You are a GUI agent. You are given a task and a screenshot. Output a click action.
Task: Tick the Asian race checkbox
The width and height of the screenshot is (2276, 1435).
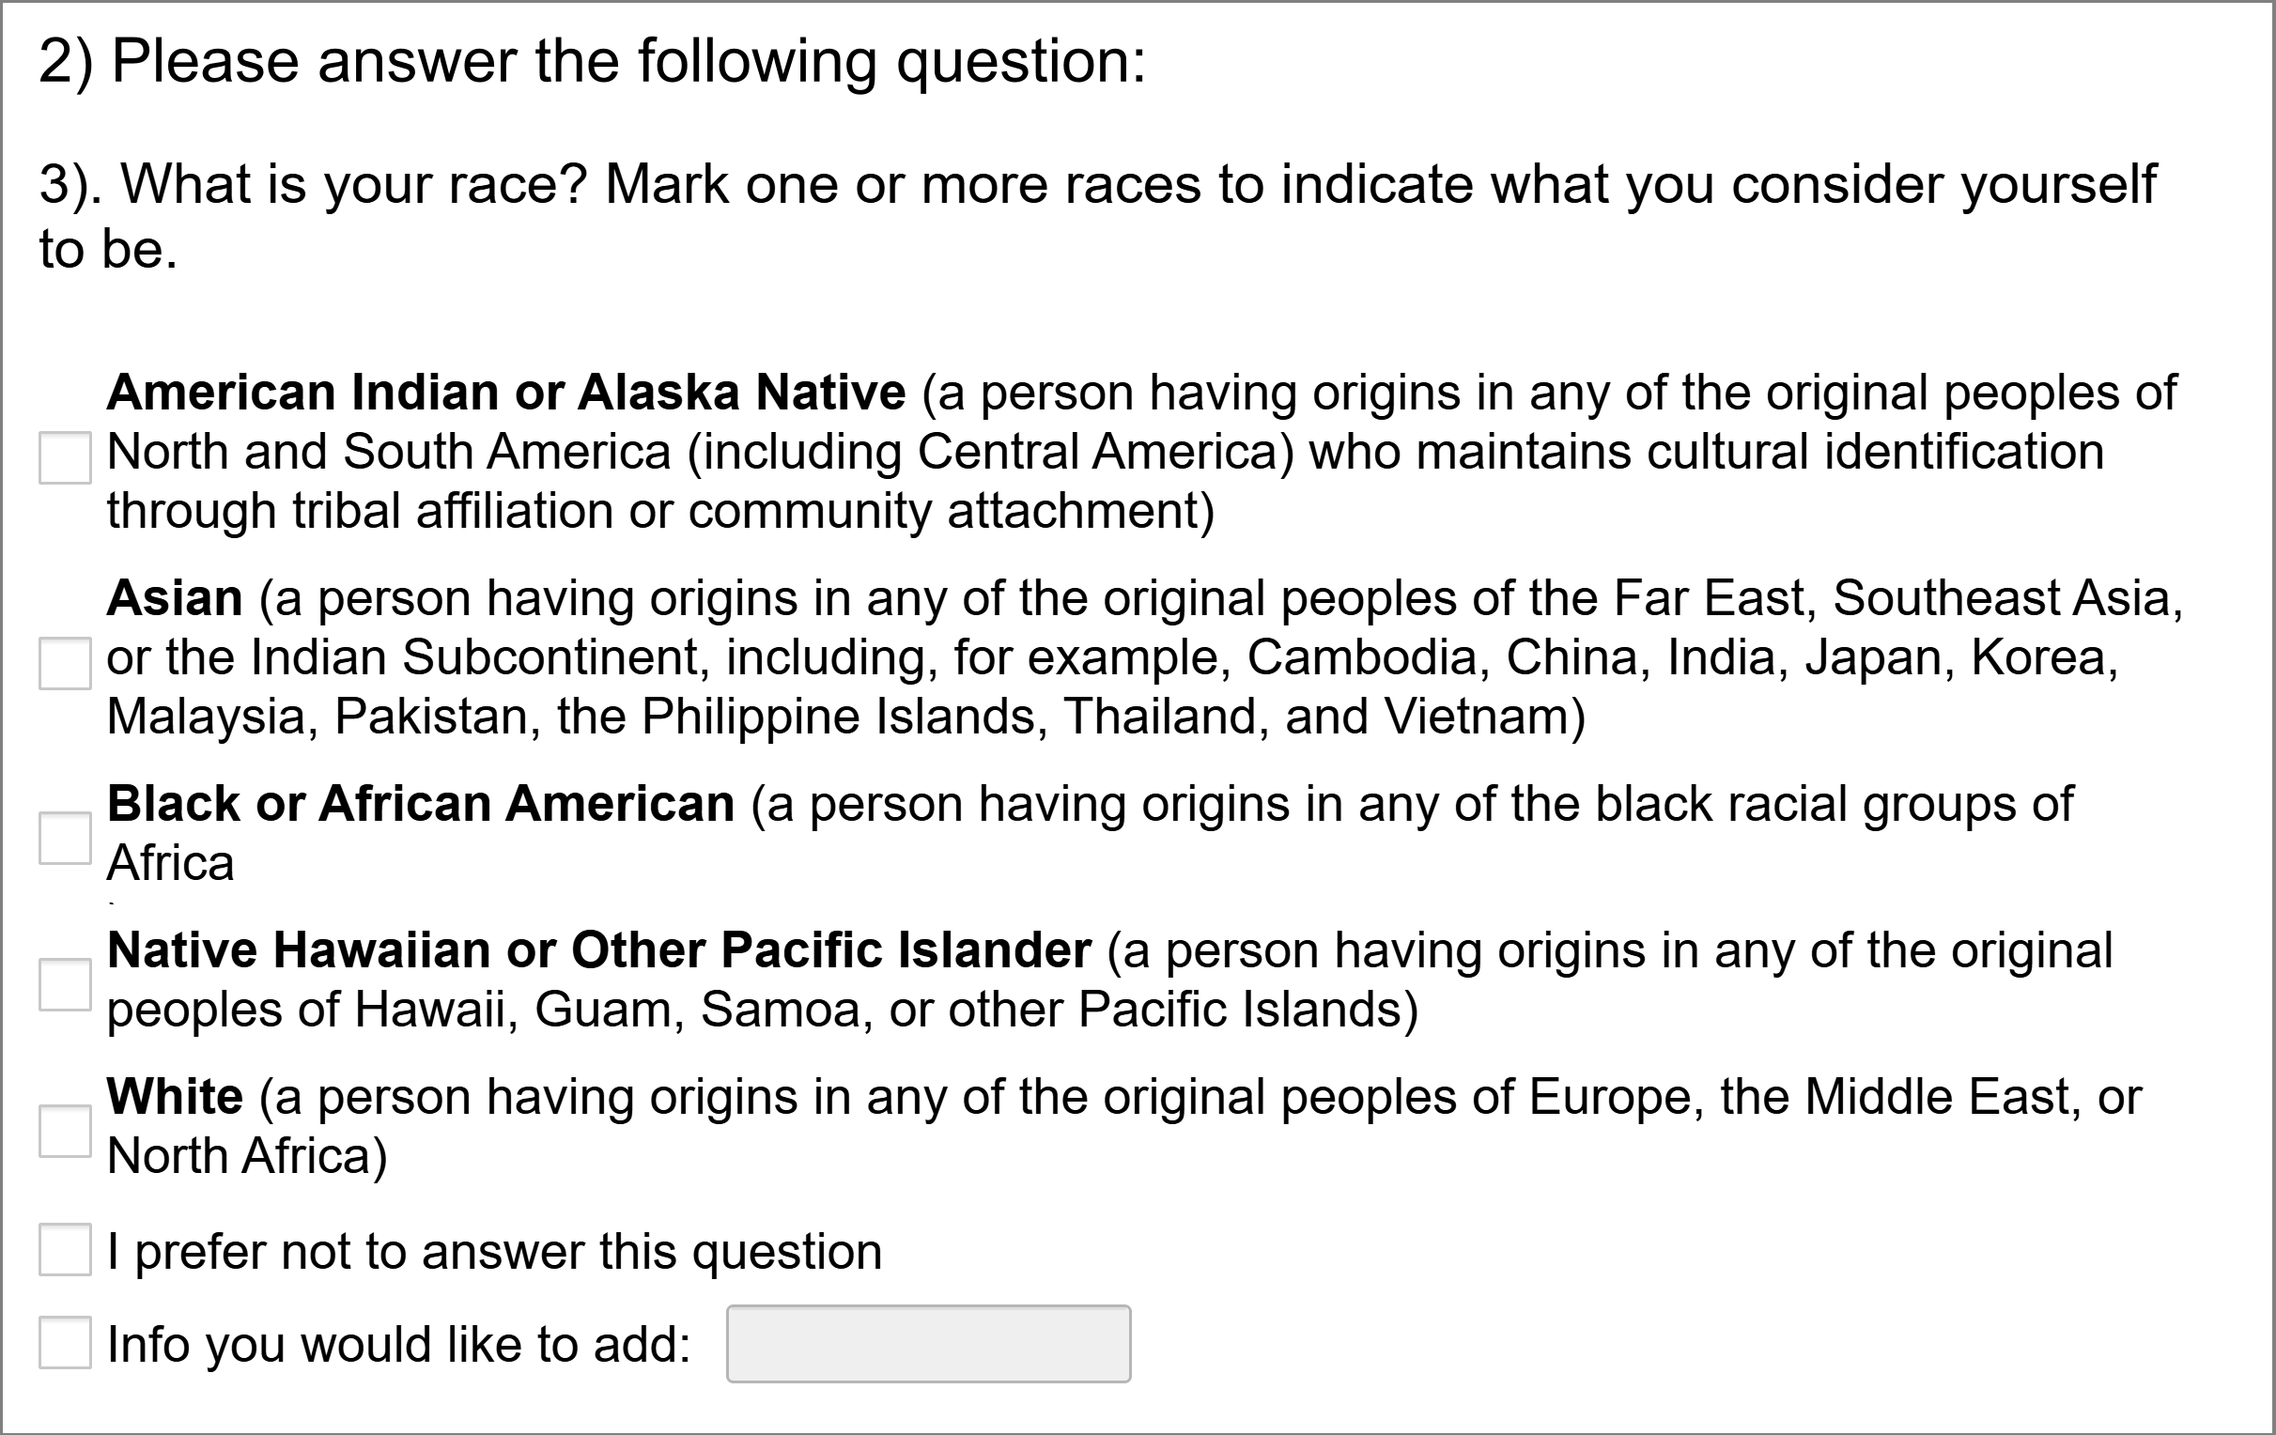[x=65, y=663]
